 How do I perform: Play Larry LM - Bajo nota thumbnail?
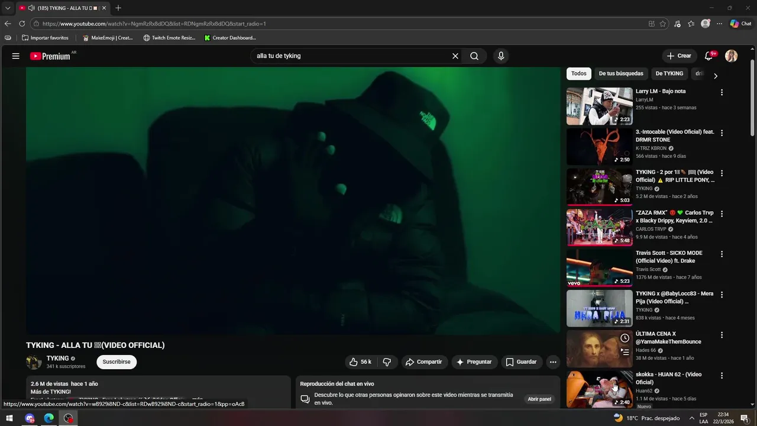pyautogui.click(x=600, y=106)
